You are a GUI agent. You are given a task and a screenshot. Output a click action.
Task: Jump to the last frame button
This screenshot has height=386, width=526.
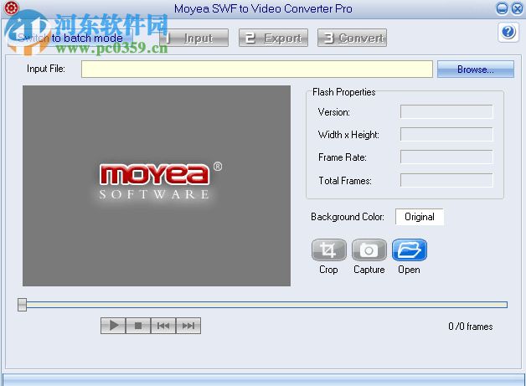[188, 326]
